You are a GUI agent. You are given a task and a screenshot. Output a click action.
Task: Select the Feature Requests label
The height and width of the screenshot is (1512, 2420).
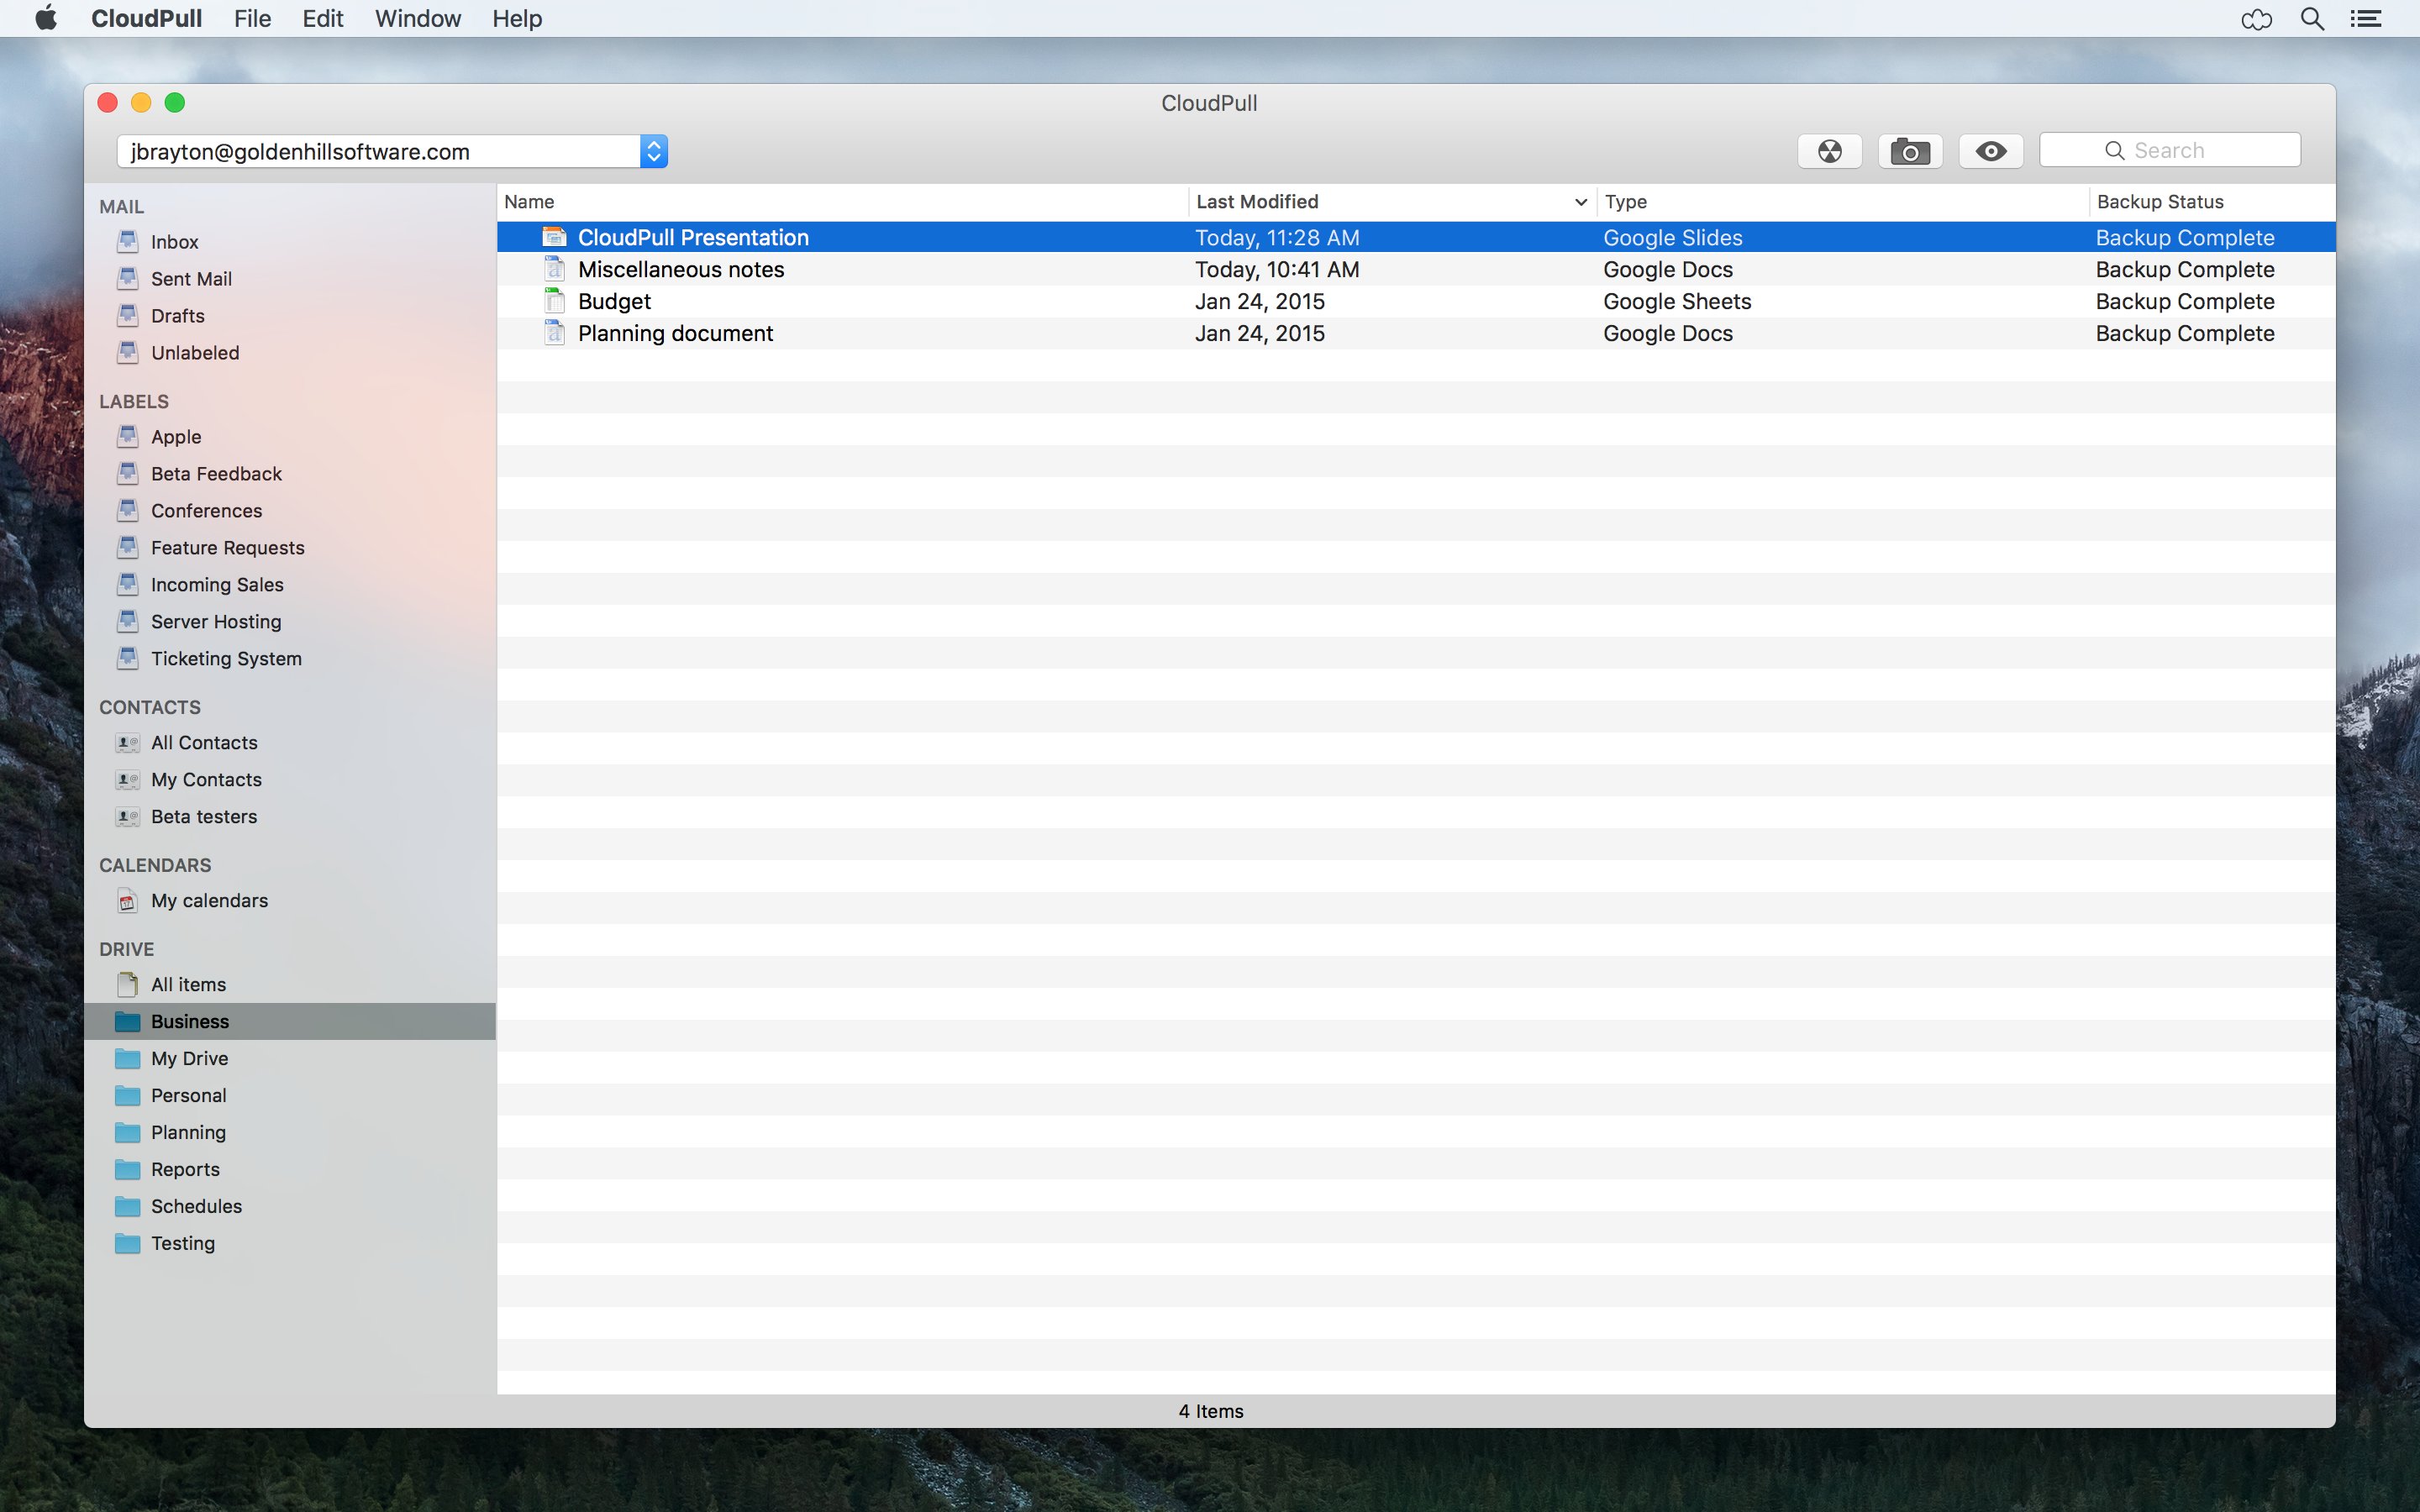pos(227,547)
